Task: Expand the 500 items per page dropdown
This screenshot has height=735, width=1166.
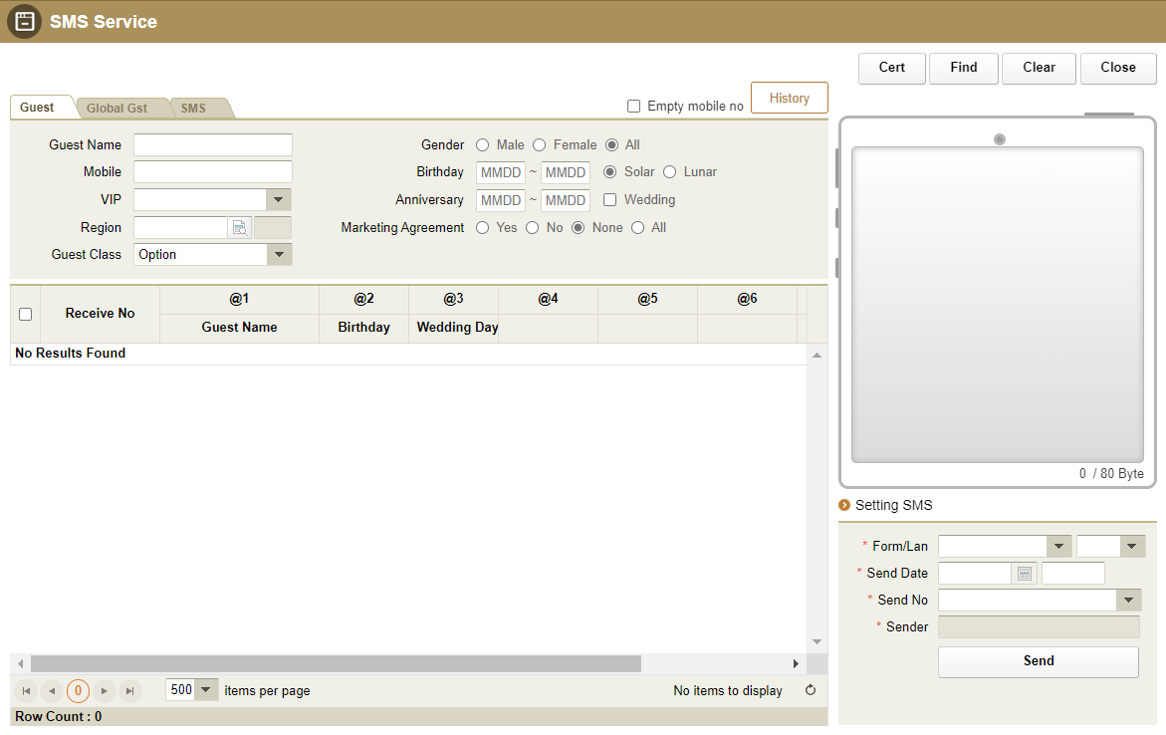Action: click(x=206, y=689)
